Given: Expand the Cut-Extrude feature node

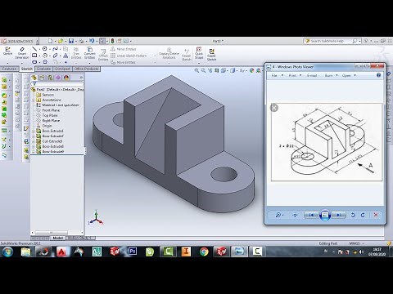Looking at the screenshot, I should (x=34, y=141).
